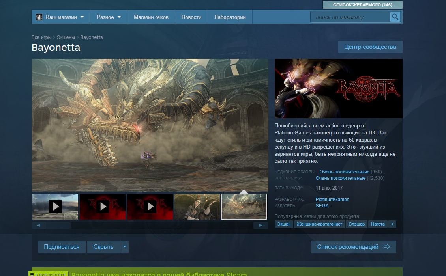The image size is (446, 276).
Task: Click the store search magnifier icon
Action: (395, 17)
